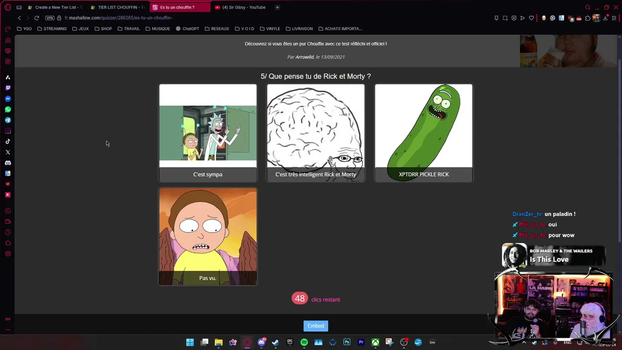Choose "C'est très intelligent Rick et Morty" card
Viewport: 622px width, 350px height.
[x=316, y=133]
